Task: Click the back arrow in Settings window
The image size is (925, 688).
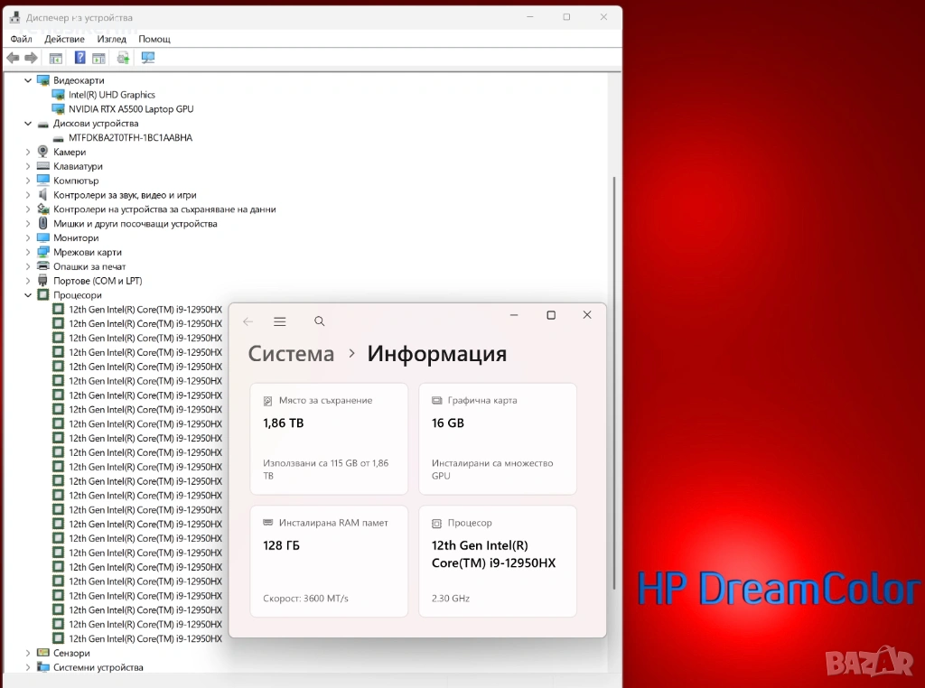Action: [248, 321]
